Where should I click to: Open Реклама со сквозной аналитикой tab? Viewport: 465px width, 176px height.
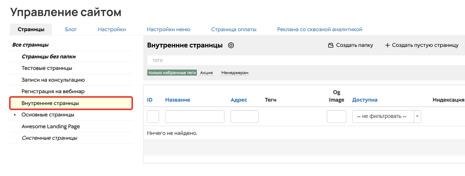pyautogui.click(x=320, y=29)
